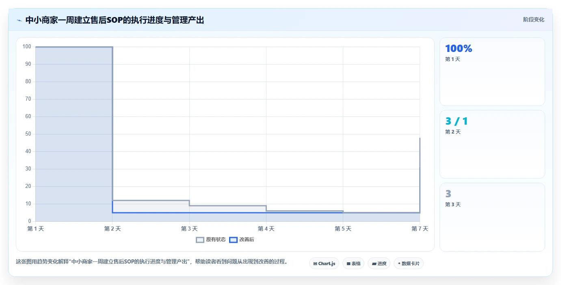Click the x-axis label 第 3 天

click(x=189, y=229)
